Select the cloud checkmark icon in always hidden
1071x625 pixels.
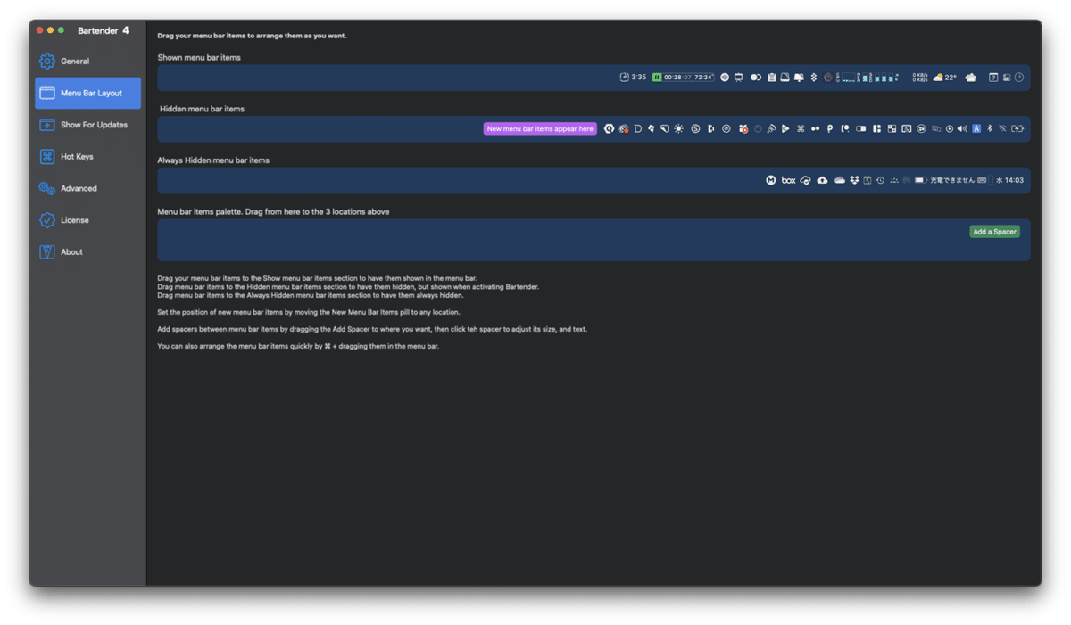(805, 180)
